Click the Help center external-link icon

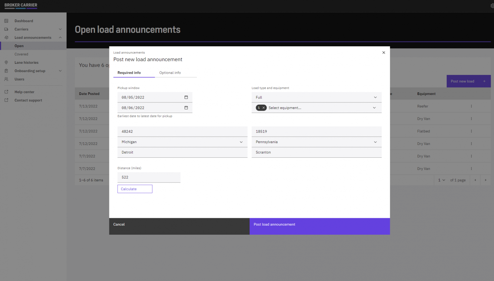tap(6, 92)
